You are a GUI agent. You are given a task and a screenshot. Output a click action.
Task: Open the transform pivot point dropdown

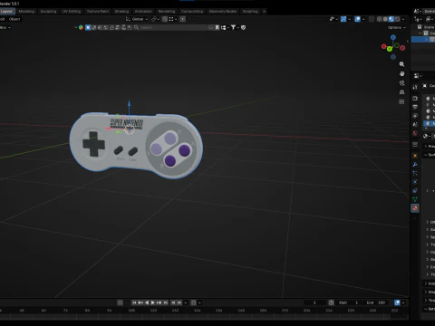click(155, 19)
